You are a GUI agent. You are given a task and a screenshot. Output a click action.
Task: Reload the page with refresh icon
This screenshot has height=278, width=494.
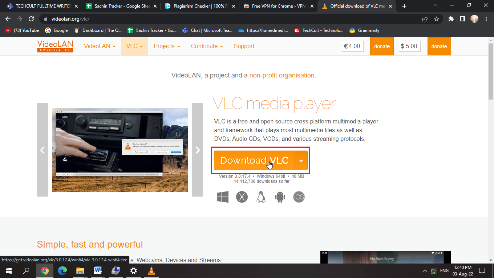(x=31, y=19)
